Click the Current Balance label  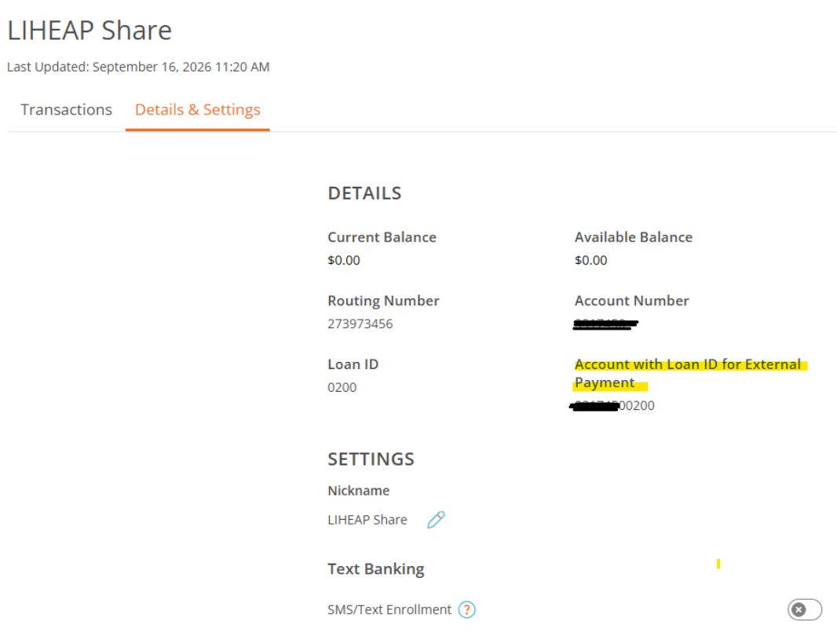click(x=382, y=237)
